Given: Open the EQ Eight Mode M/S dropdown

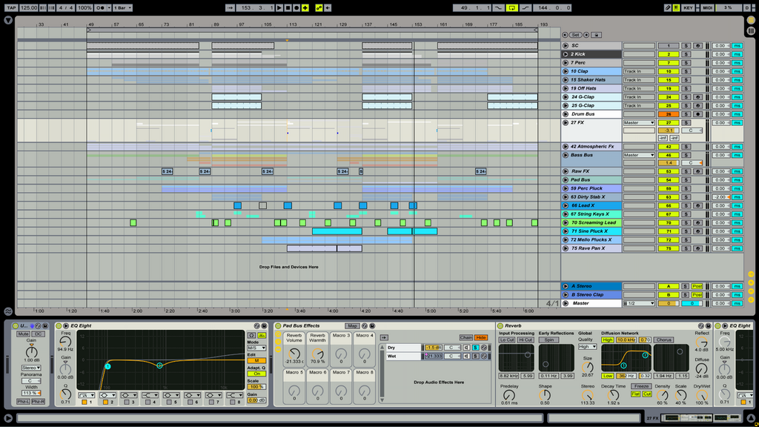Looking at the screenshot, I should click(x=256, y=348).
